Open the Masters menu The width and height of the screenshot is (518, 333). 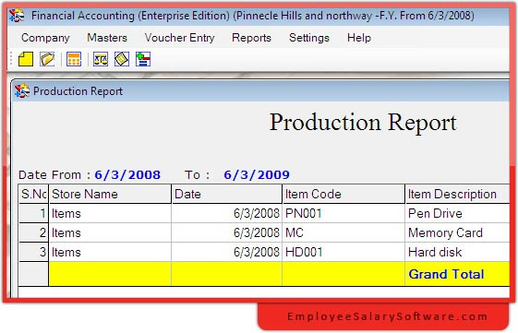(x=107, y=38)
